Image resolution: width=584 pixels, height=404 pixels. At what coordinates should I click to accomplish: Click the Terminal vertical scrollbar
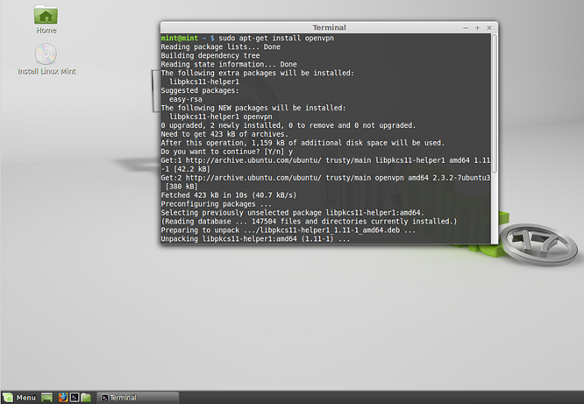(x=495, y=103)
